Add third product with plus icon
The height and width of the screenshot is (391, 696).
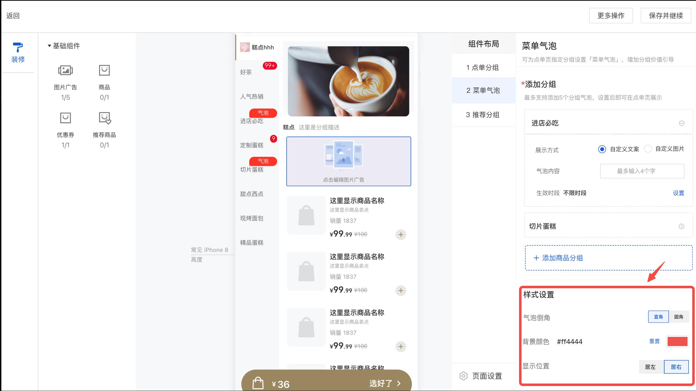pos(401,346)
